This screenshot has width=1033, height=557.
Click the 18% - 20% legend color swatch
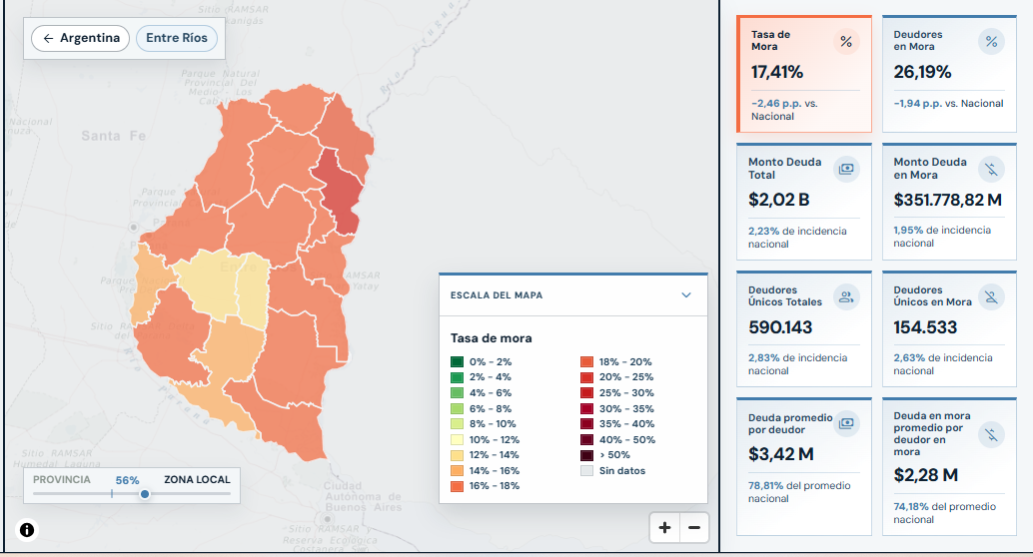pos(587,361)
